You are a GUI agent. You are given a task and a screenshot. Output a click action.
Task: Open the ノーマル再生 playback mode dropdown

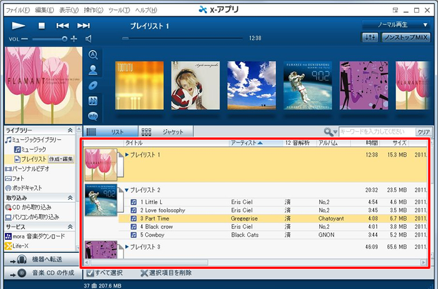pyautogui.click(x=396, y=25)
